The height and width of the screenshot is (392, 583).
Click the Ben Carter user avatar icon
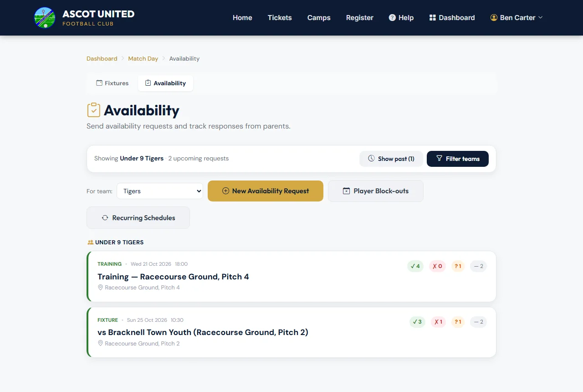[x=494, y=18]
